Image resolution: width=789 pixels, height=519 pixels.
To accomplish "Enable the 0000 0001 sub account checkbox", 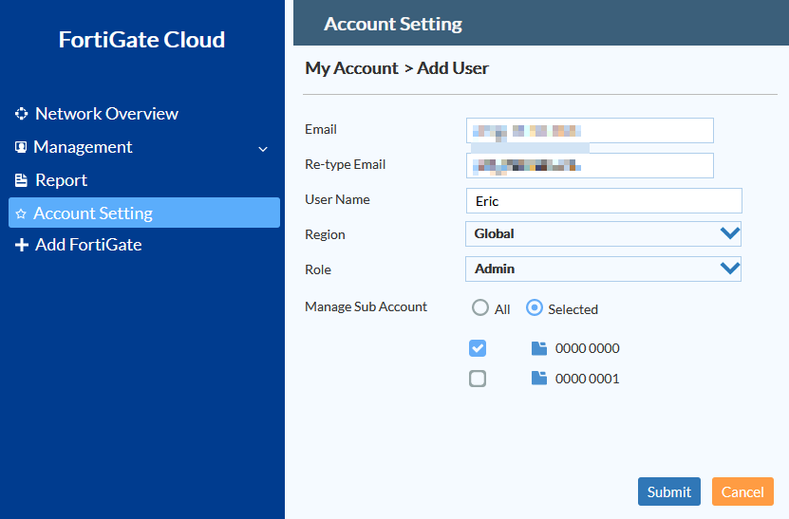I will [x=478, y=379].
